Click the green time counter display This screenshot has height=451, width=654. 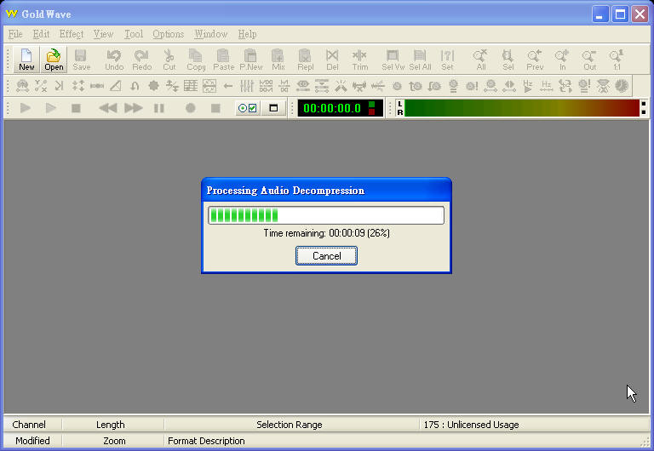(332, 108)
